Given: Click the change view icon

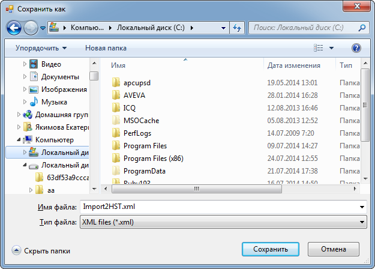Looking at the screenshot, I should pos(319,48).
